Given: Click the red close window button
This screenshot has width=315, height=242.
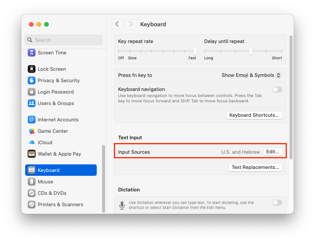Looking at the screenshot, I should coord(31,24).
